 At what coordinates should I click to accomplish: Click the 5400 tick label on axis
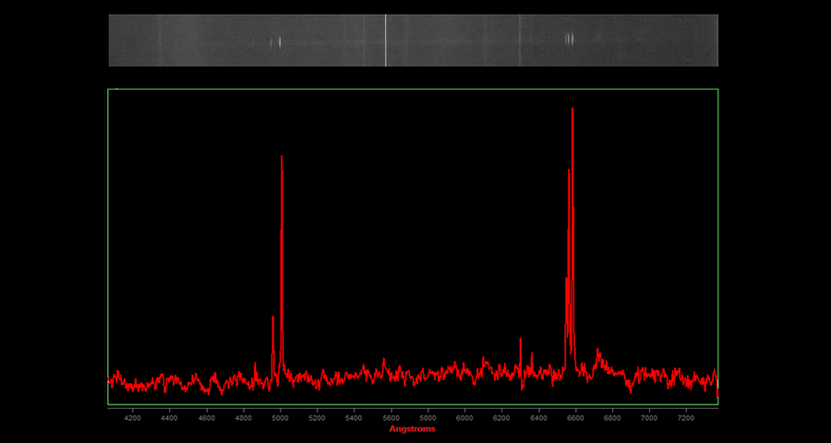pos(354,418)
